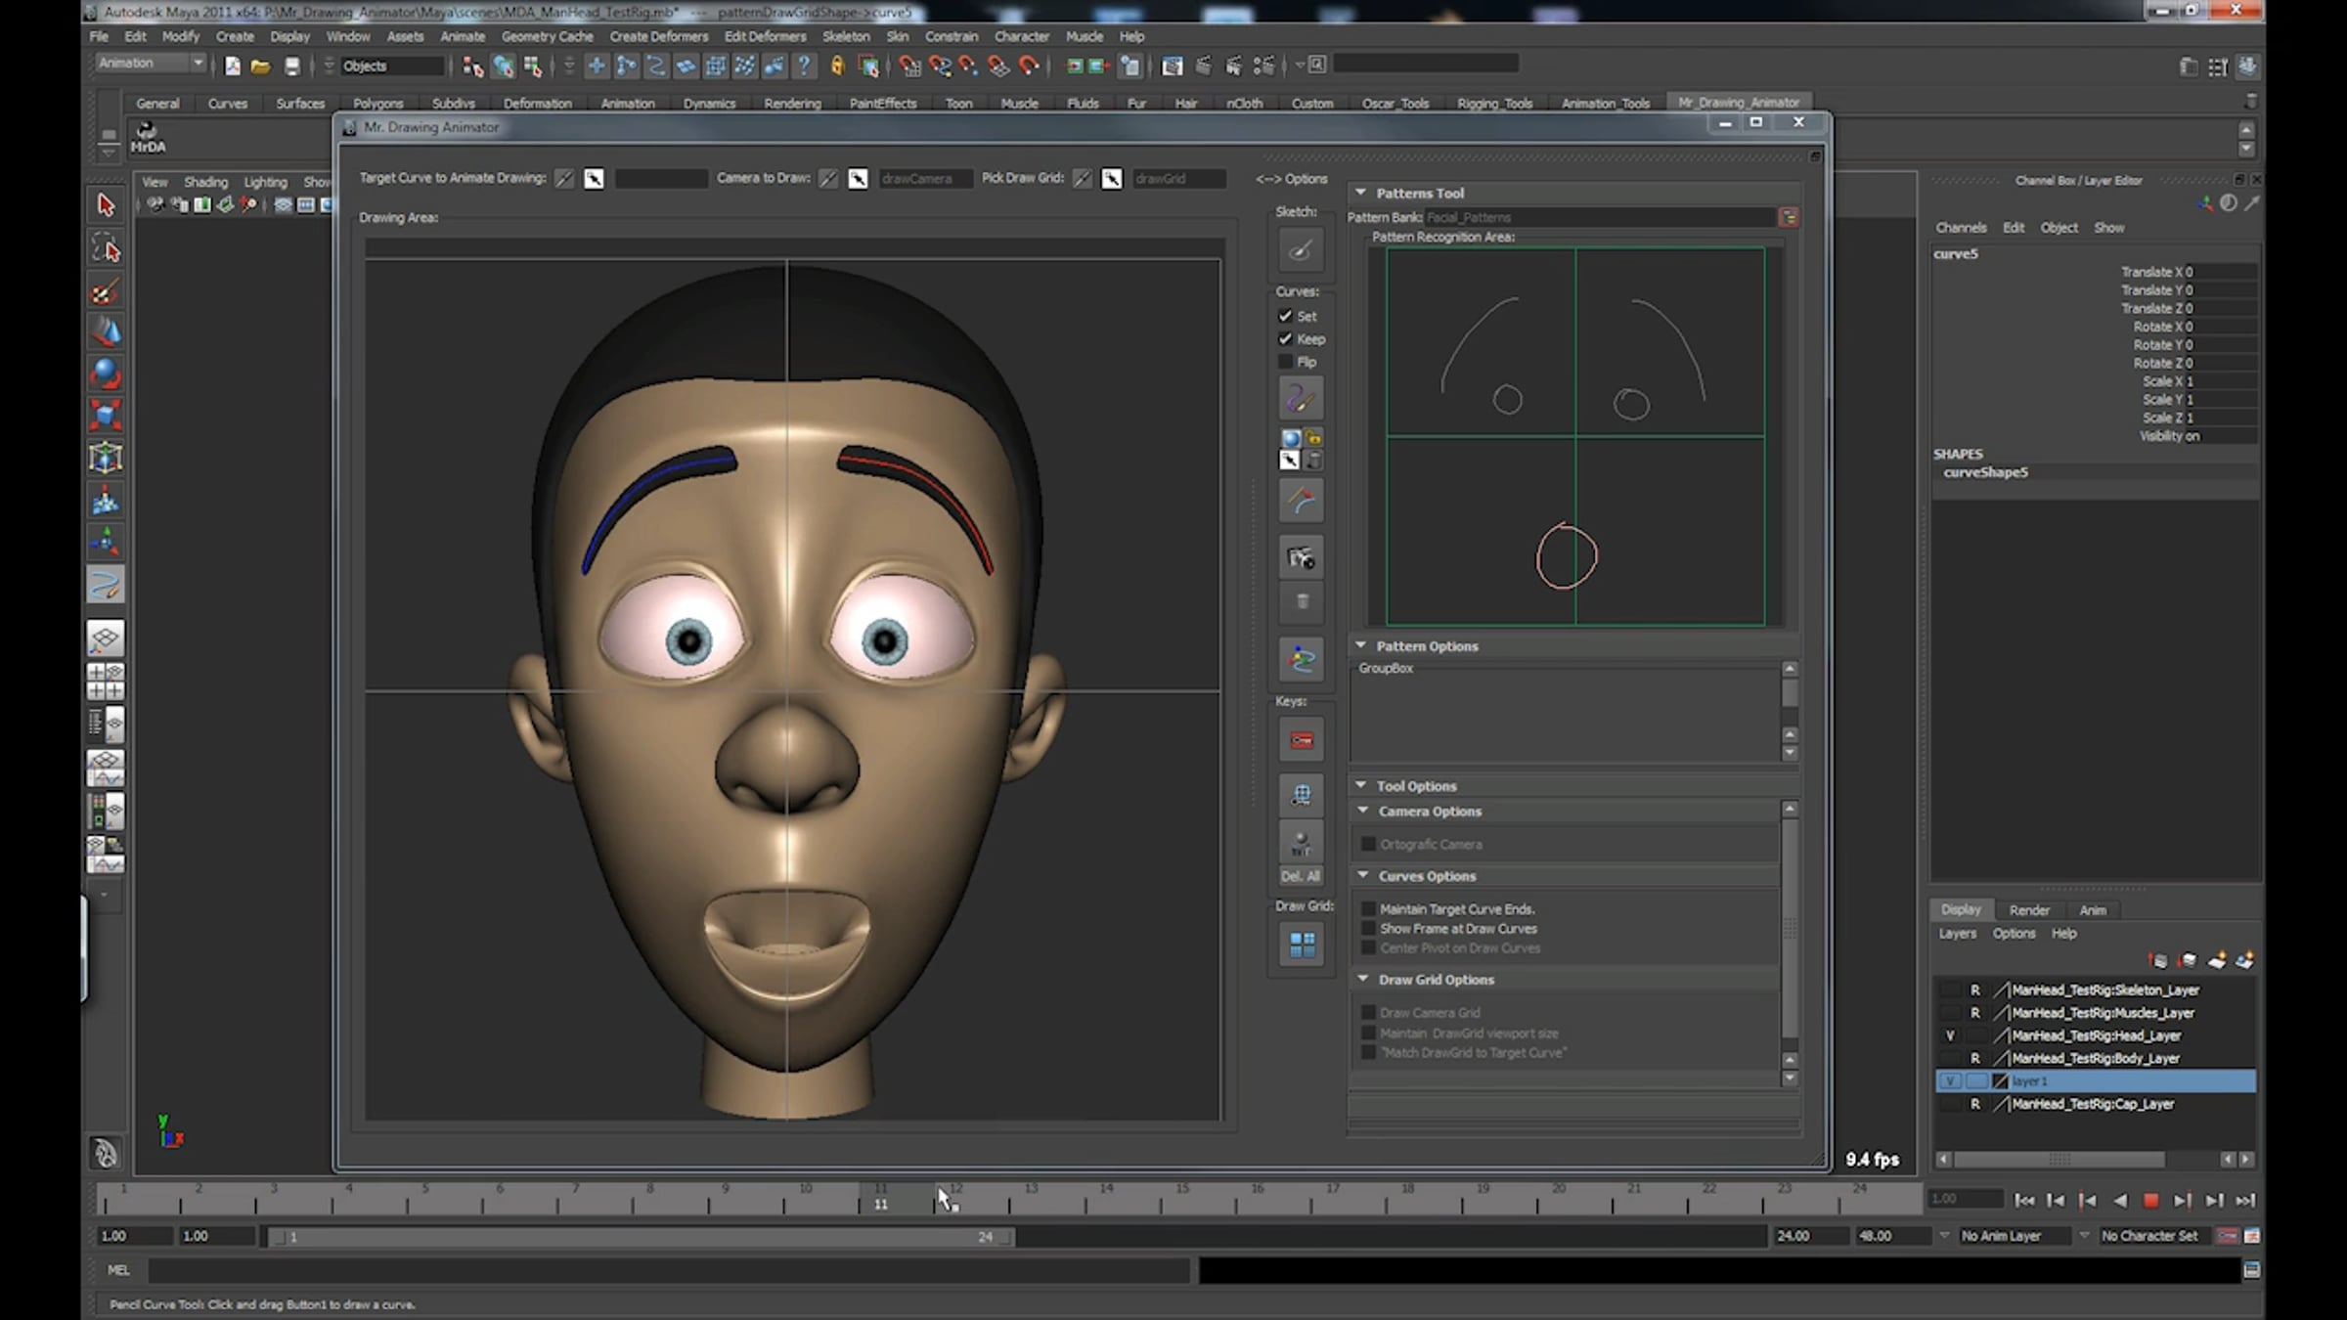Stop playback with the red stop button
Screen dimensions: 2347x1320
(2150, 1201)
